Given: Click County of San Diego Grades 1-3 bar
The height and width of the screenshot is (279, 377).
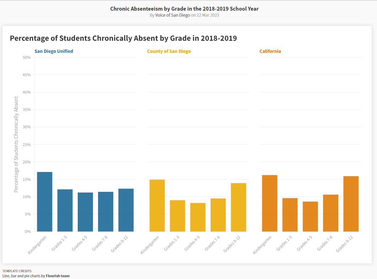Looking at the screenshot, I should point(177,216).
